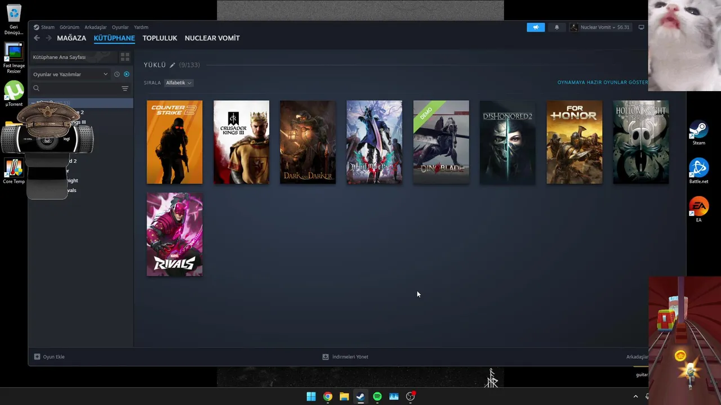Go forward with the right arrow
This screenshot has width=721, height=405.
(x=48, y=38)
